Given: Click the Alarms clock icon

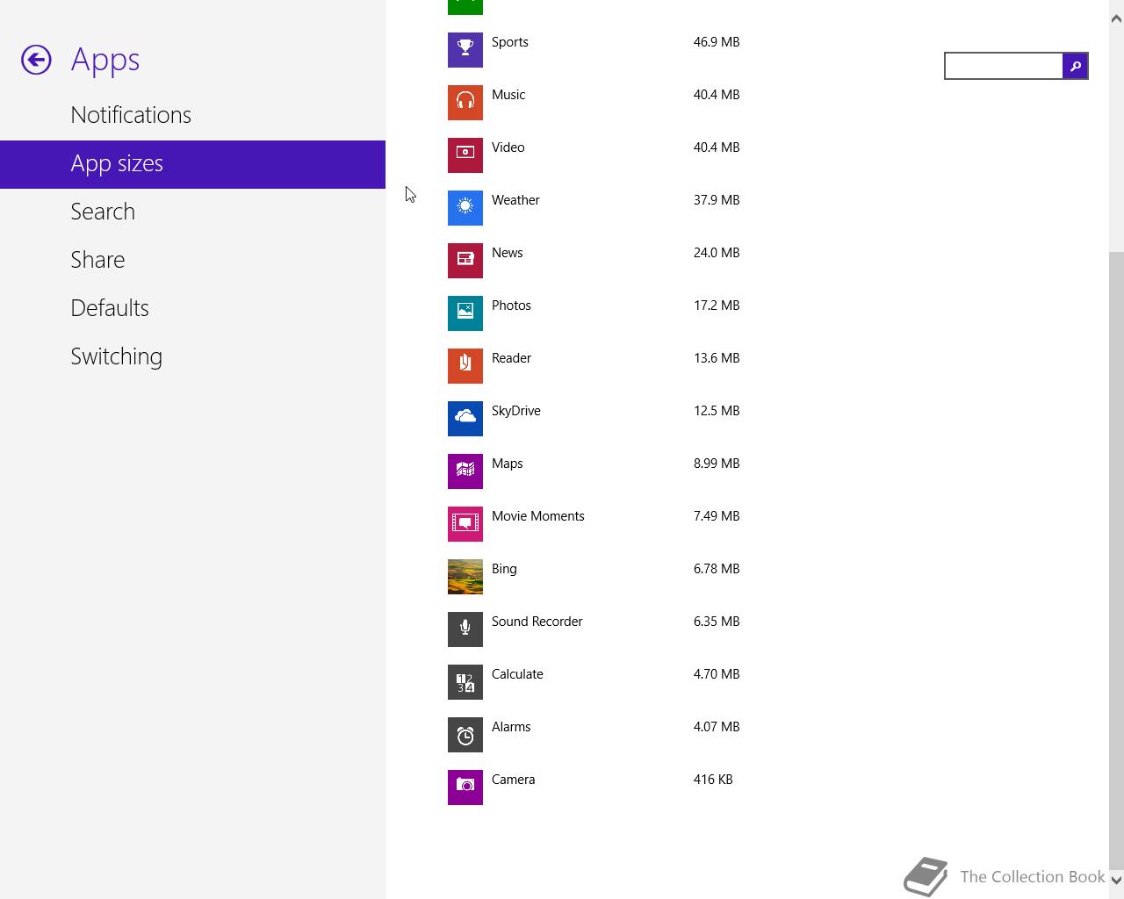Looking at the screenshot, I should click(x=465, y=735).
